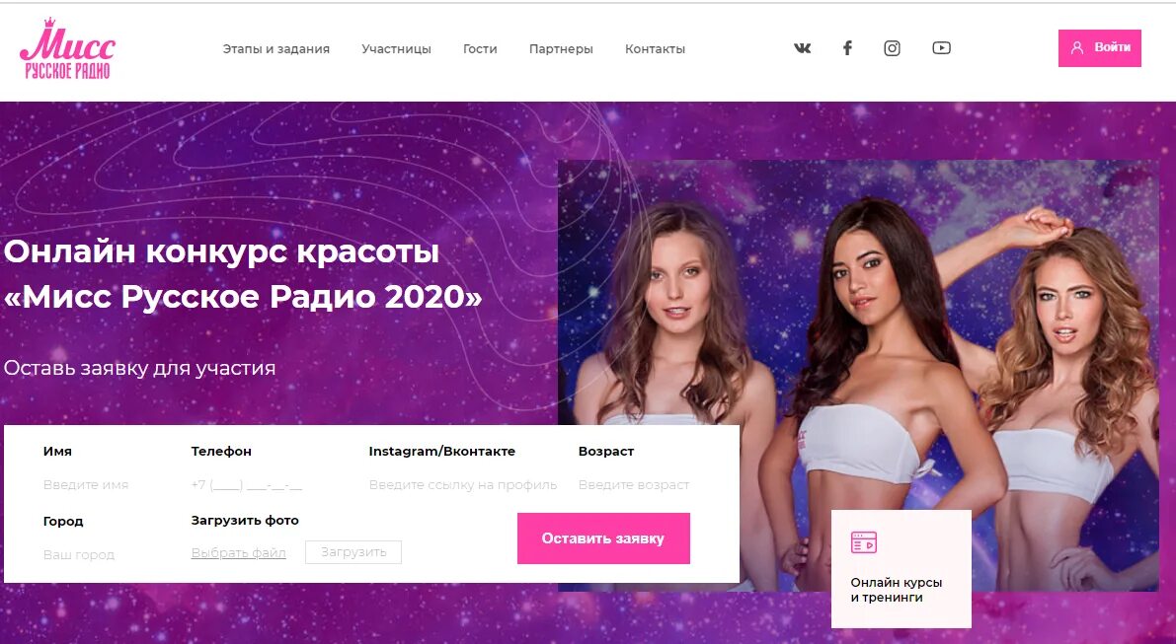This screenshot has height=644, width=1176.
Task: Open Этапы и задания menu item
Action: [276, 48]
